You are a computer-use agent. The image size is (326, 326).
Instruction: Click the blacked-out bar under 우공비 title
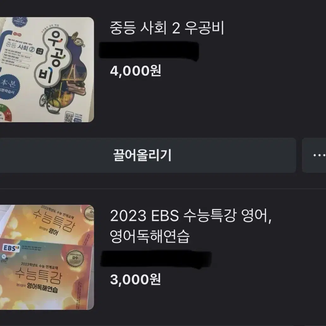149,51
